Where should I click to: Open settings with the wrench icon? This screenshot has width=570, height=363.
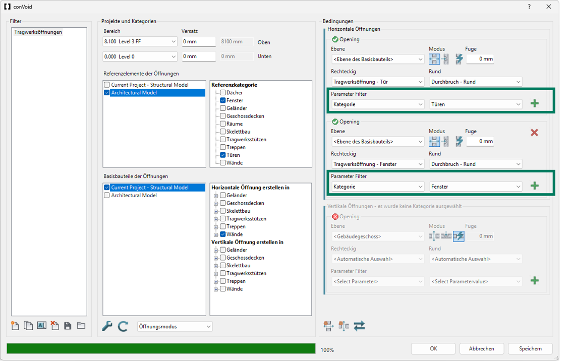pyautogui.click(x=107, y=326)
